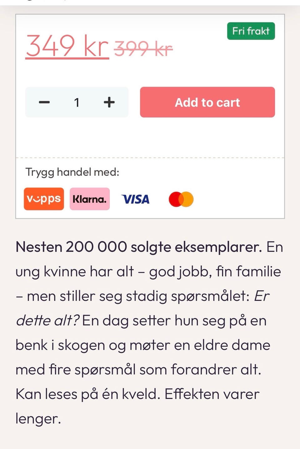Tap the green Fri frakt badge

click(251, 31)
